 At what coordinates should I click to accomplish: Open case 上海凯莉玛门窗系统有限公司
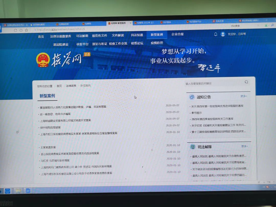[76, 167]
